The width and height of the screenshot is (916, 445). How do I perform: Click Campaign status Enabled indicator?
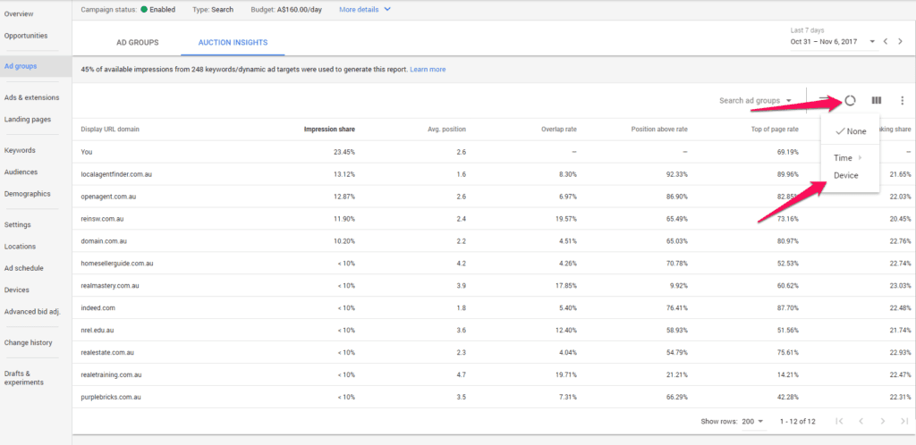157,9
